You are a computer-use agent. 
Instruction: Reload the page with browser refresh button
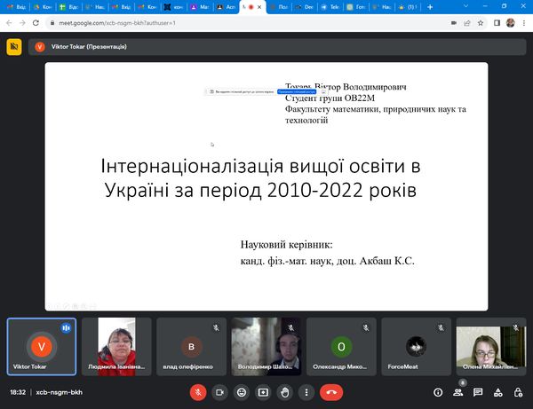[x=38, y=22]
